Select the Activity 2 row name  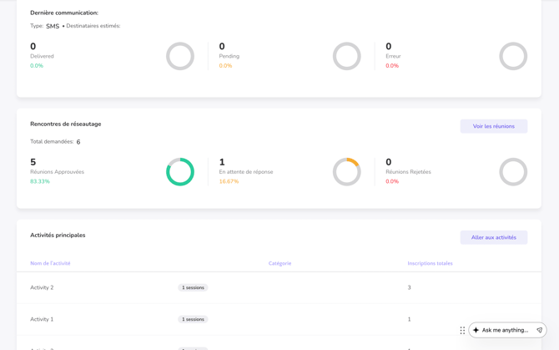(42, 287)
